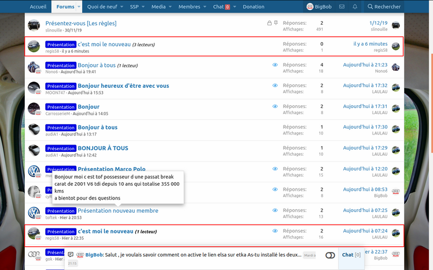The image size is (433, 270).
Task: Open the BONJOUR À TOUS uppercase thread
Action: pos(103,148)
